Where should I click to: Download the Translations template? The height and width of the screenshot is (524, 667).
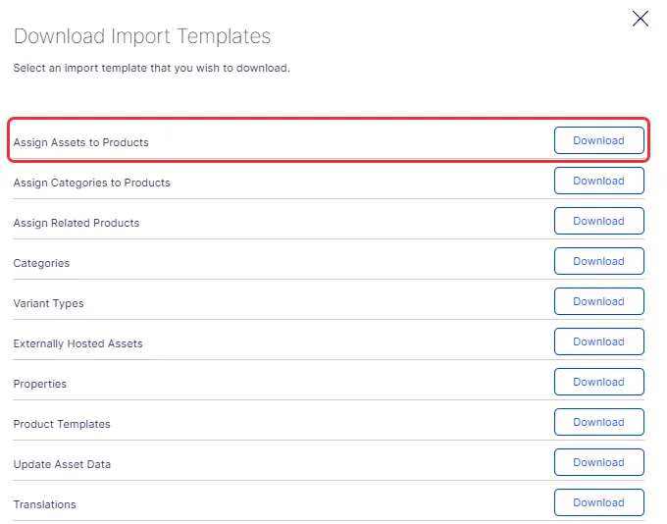point(599,502)
